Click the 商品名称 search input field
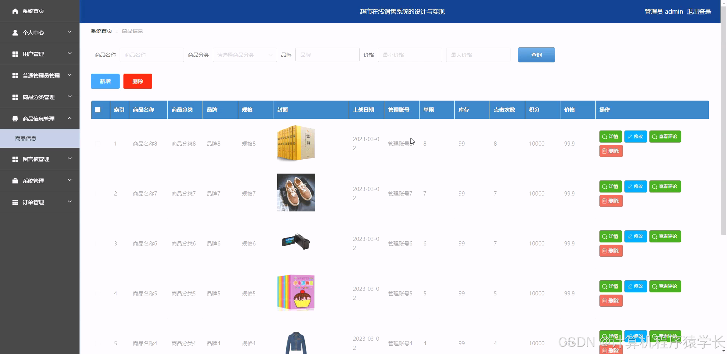 pos(151,55)
